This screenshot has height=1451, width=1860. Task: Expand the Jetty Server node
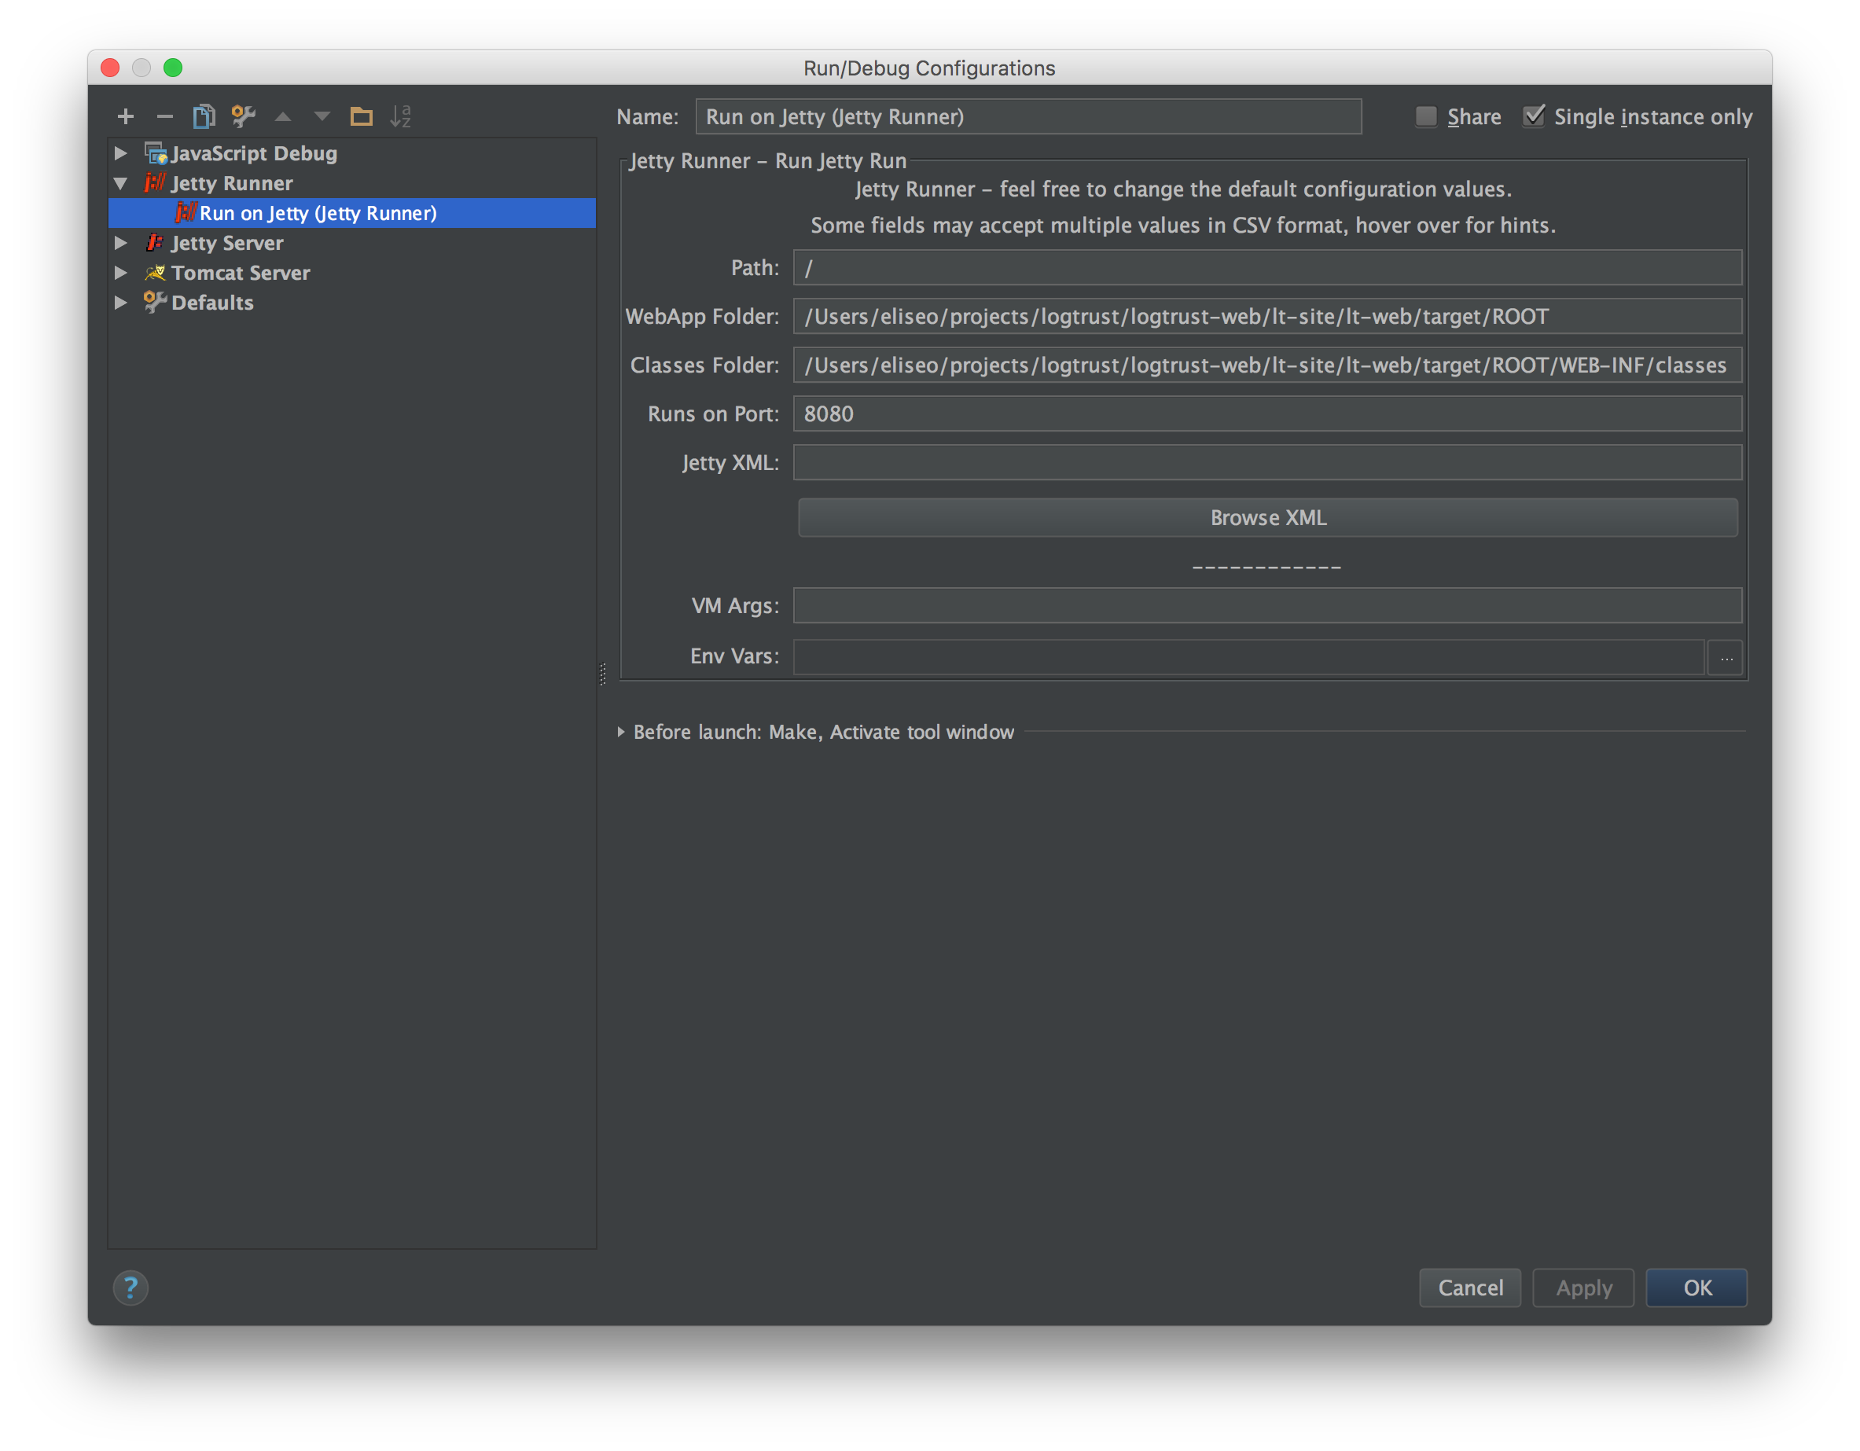(x=121, y=243)
